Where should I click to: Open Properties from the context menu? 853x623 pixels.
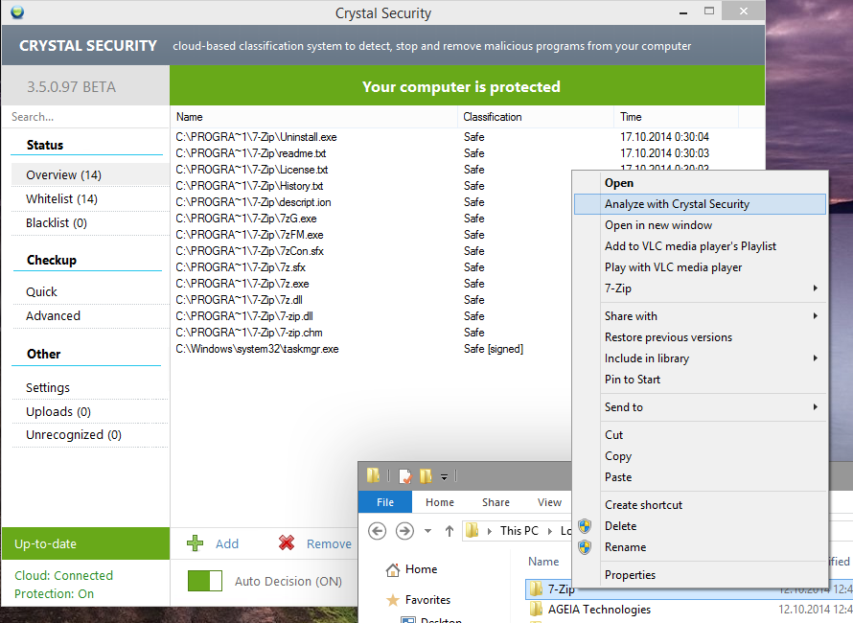tap(700, 574)
